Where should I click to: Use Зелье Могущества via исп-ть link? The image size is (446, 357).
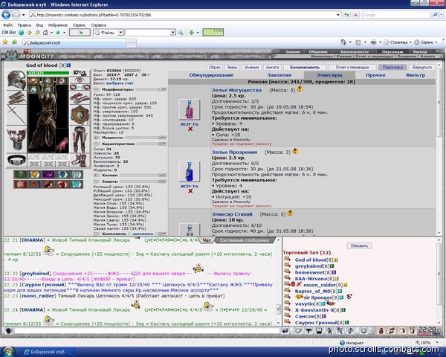tap(190, 124)
